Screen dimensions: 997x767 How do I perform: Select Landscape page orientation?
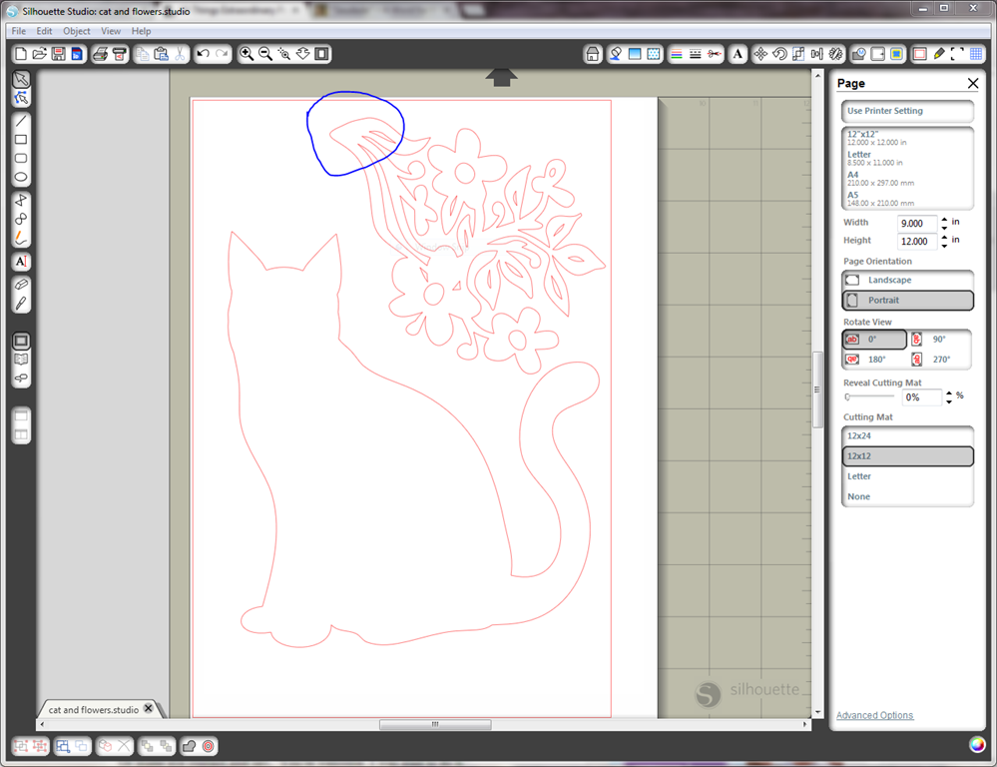point(907,280)
